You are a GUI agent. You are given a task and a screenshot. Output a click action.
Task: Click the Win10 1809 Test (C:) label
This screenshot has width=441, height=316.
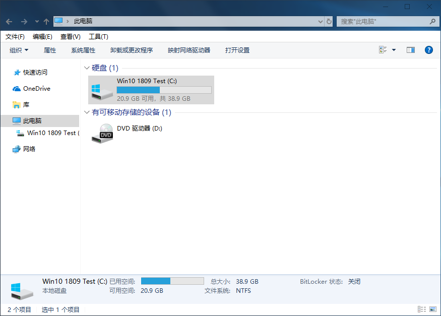tap(147, 81)
